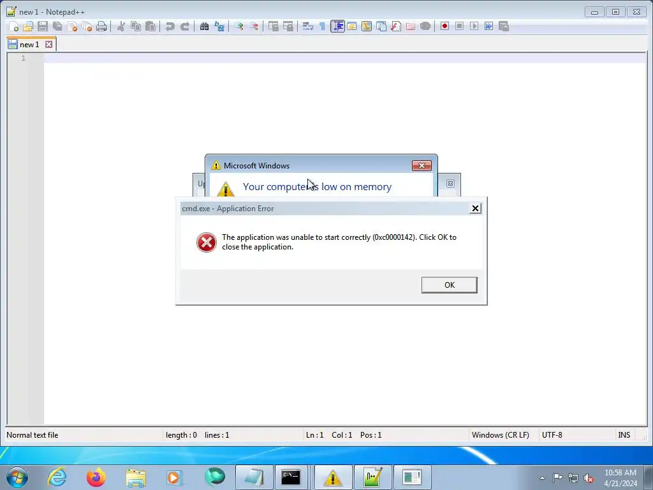The image size is (653, 490).
Task: Close the cmd.exe Application Error dialog
Action: (474, 209)
